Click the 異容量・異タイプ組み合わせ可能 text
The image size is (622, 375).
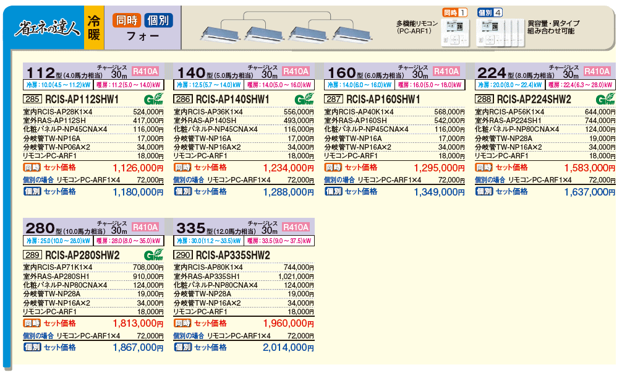coord(553,27)
